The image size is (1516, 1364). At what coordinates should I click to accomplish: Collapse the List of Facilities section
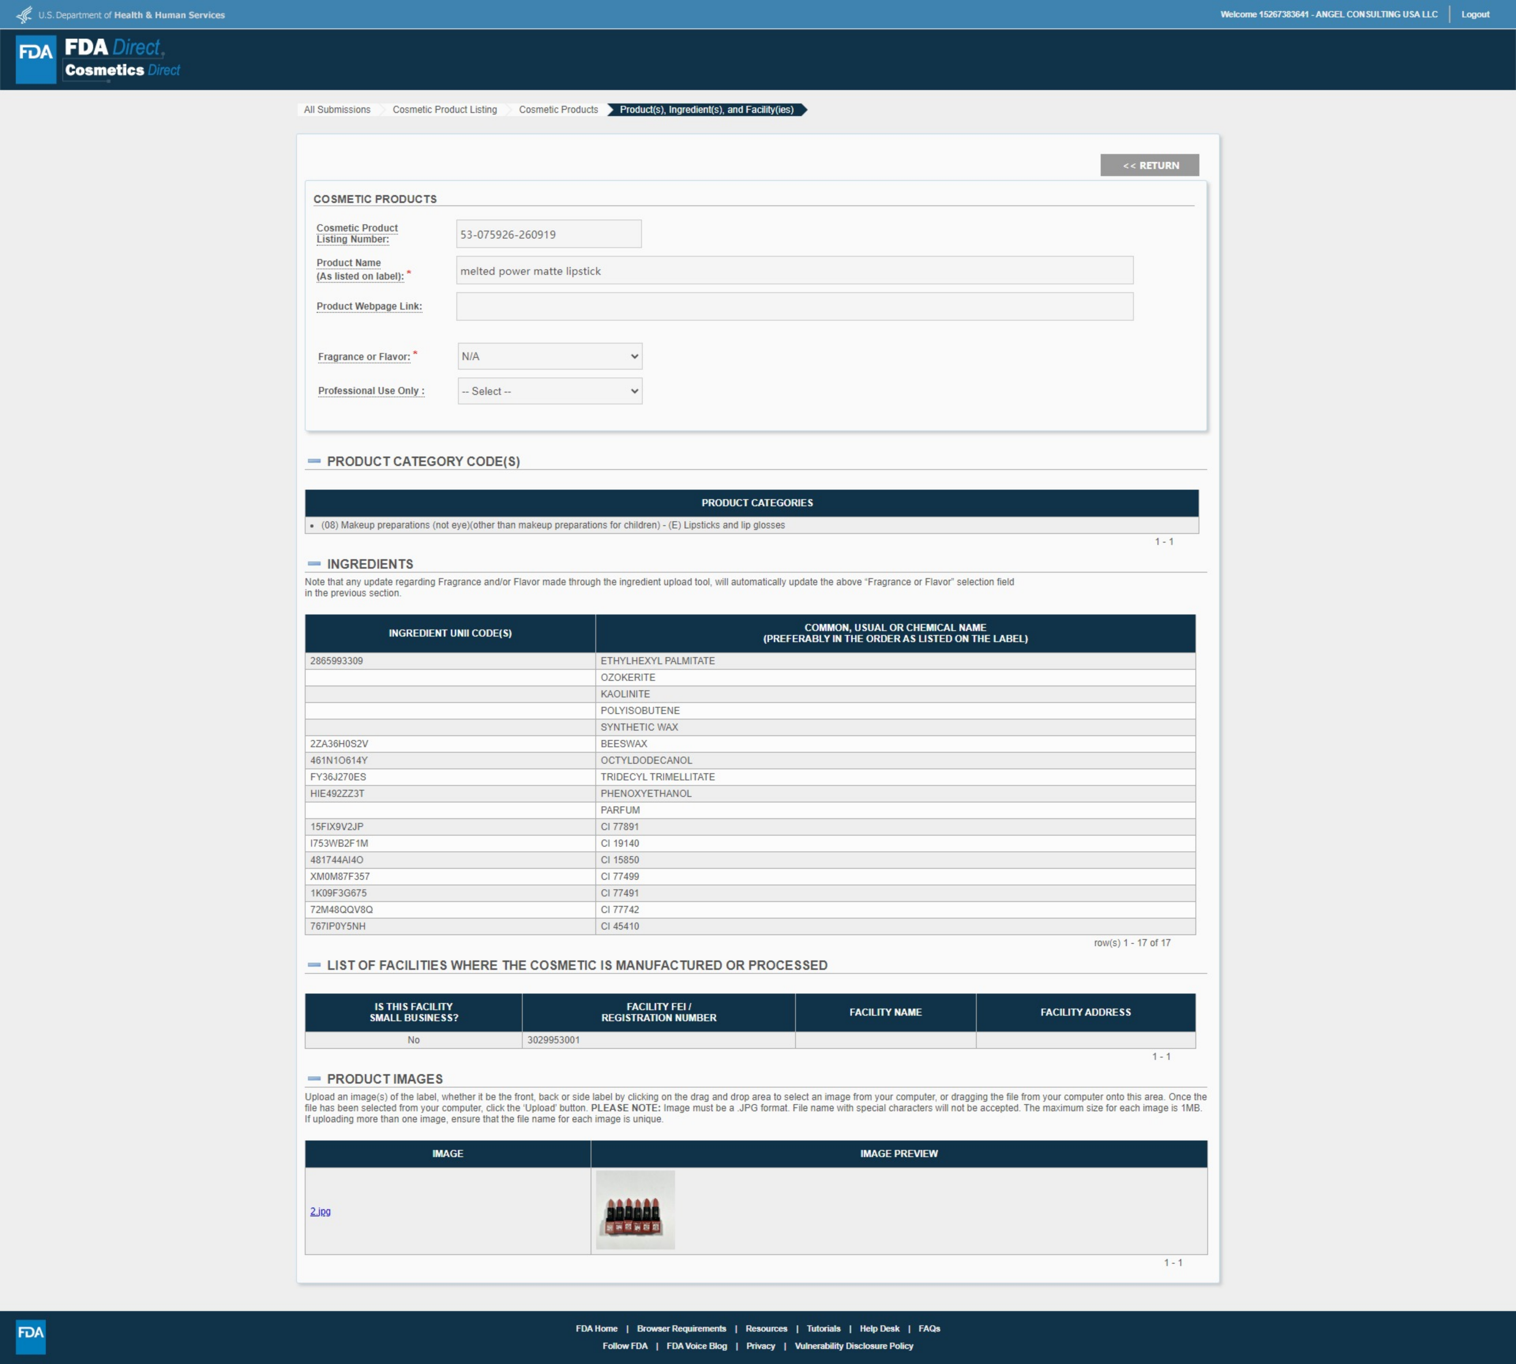point(314,964)
